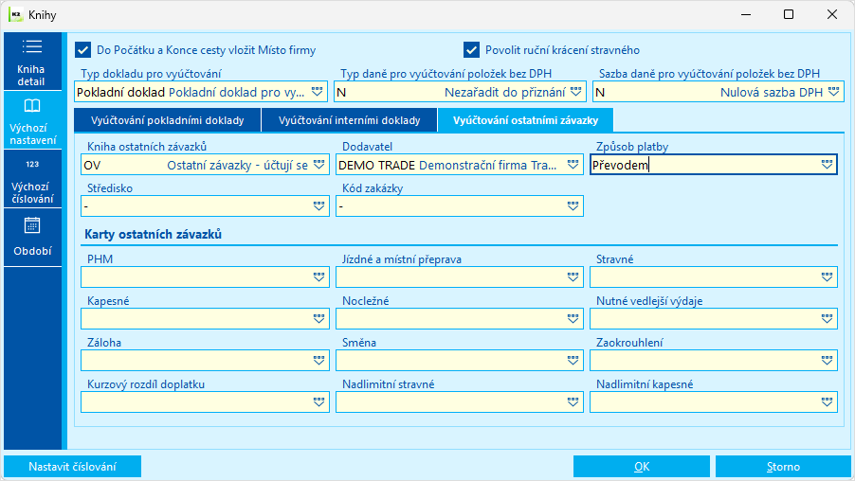Open Výchozí číslování in the sidebar
This screenshot has height=481, width=855.
pyautogui.click(x=32, y=179)
